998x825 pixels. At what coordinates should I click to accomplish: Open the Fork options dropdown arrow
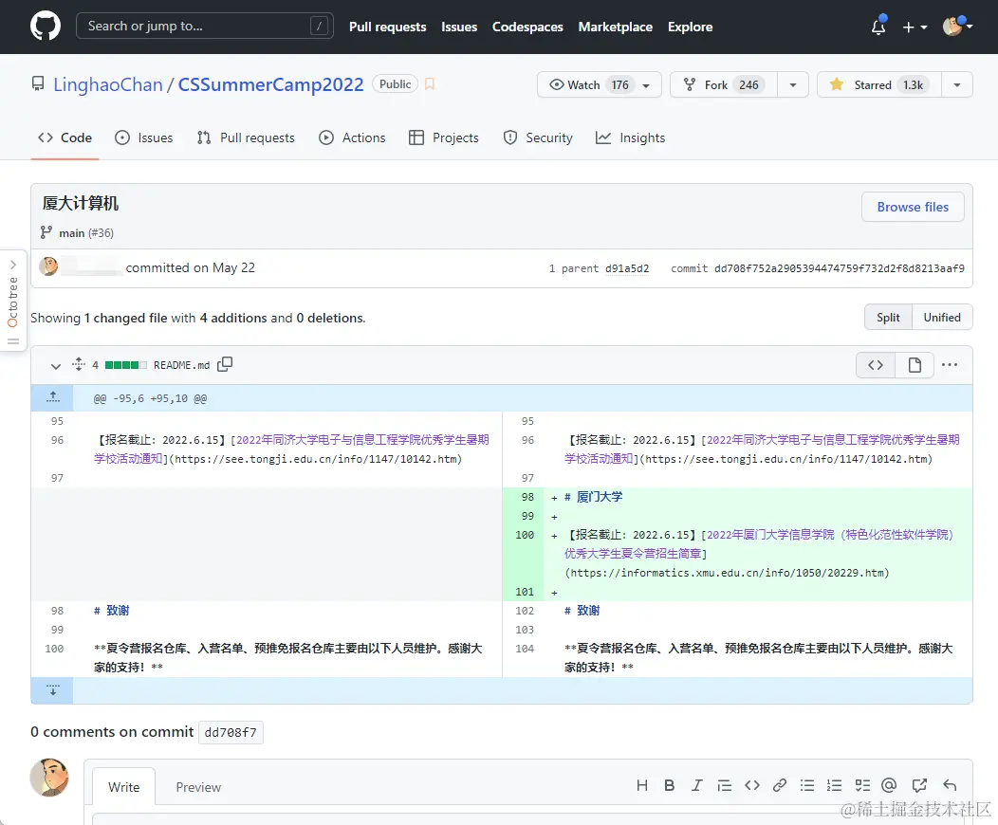(793, 84)
